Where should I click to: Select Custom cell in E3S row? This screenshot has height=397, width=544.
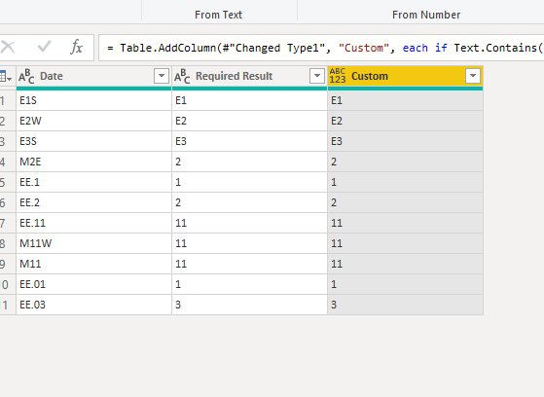[x=405, y=141]
